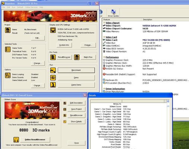Click the Video chipset category icon

104,23
